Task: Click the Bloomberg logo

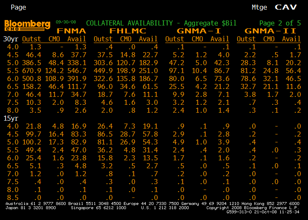Action: coord(27,25)
